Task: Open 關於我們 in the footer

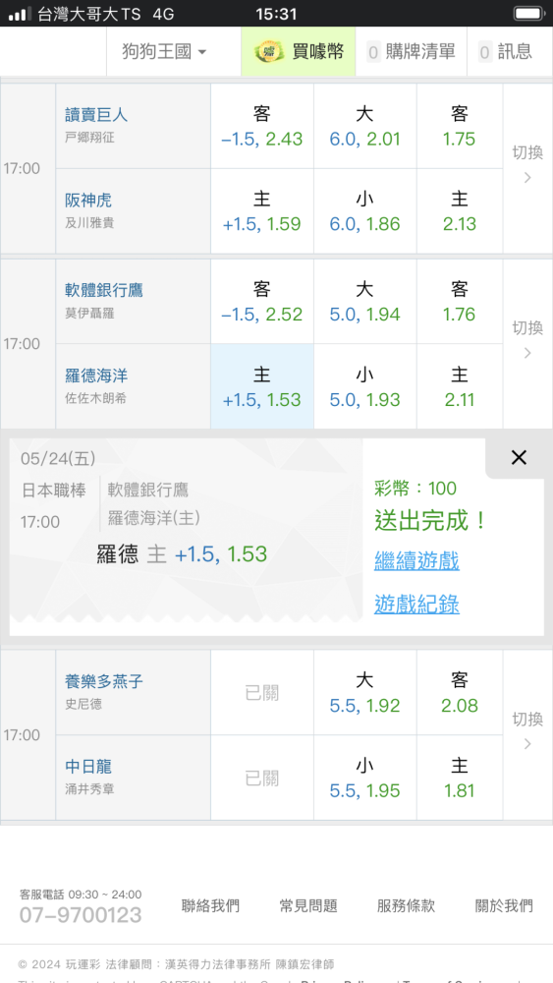Action: [x=504, y=906]
